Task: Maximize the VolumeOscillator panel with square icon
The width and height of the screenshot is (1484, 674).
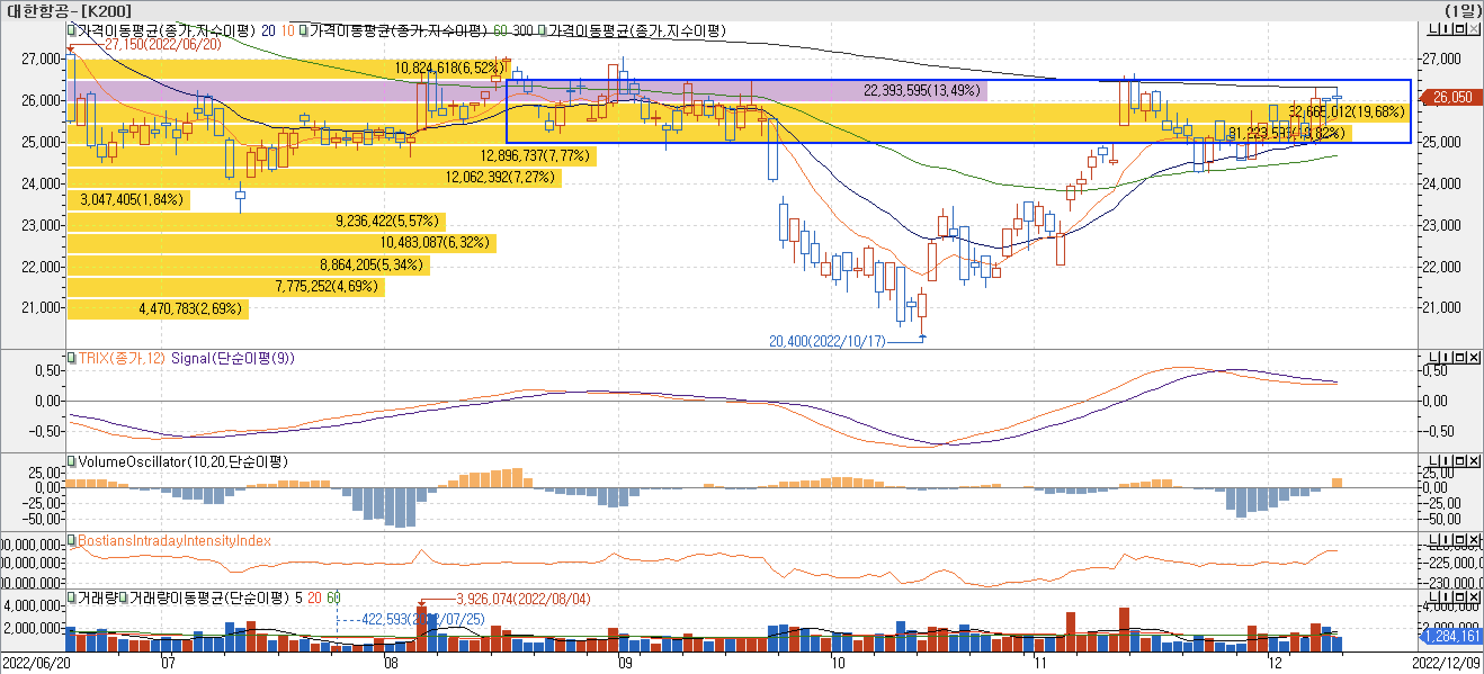Action: point(1460,461)
